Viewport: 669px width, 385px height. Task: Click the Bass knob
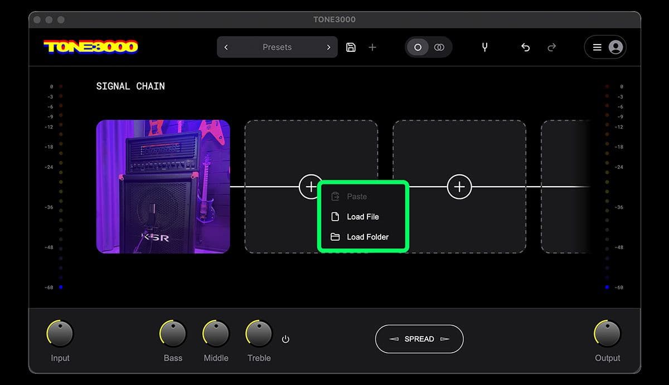pos(173,334)
